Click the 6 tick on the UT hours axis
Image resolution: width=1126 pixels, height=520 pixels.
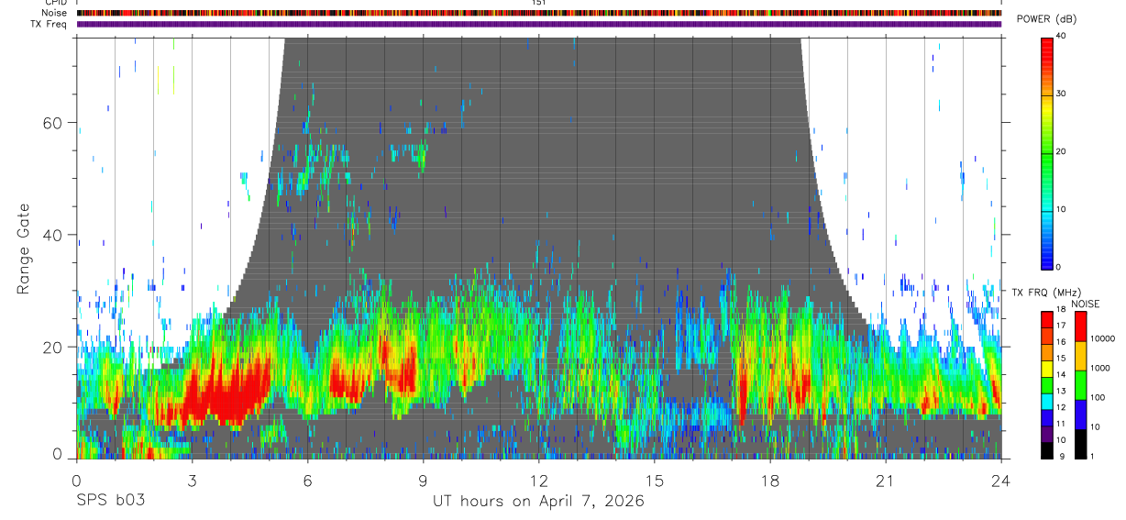[x=308, y=481]
